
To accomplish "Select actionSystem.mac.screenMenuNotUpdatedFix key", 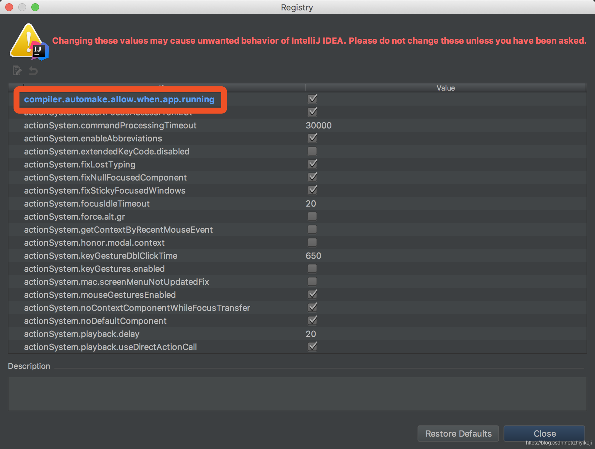I will coord(116,282).
